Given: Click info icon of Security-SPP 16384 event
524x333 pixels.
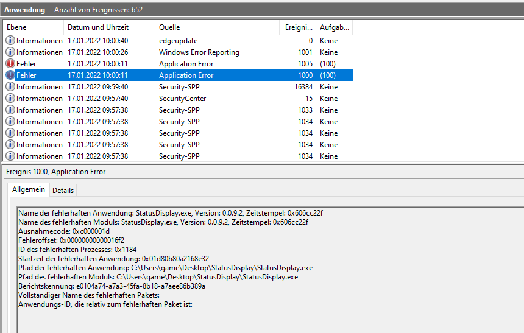Looking at the screenshot, I should click(x=10, y=87).
